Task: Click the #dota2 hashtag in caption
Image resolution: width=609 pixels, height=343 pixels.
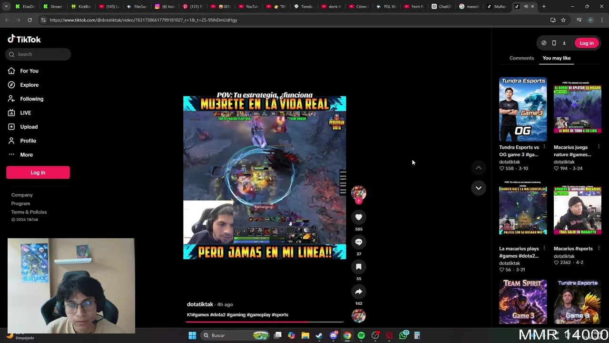Action: click(x=217, y=315)
